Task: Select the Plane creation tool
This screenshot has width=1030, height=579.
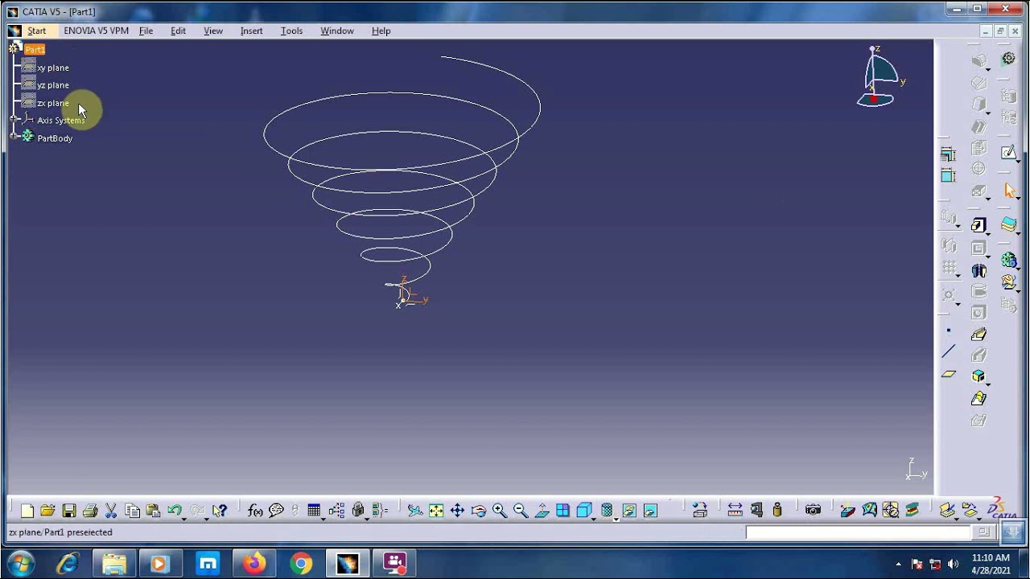Action: click(x=949, y=374)
